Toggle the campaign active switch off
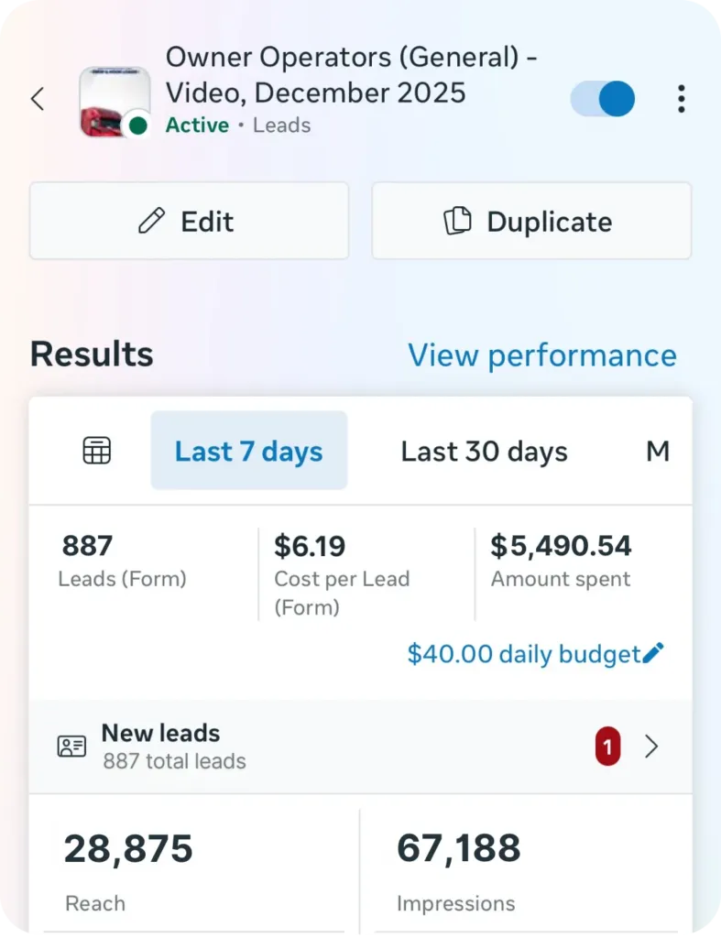Image resolution: width=721 pixels, height=938 pixels. point(603,99)
